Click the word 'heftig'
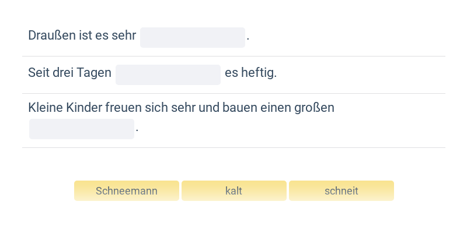Viewport: 467px width, 233px height. 257,73
